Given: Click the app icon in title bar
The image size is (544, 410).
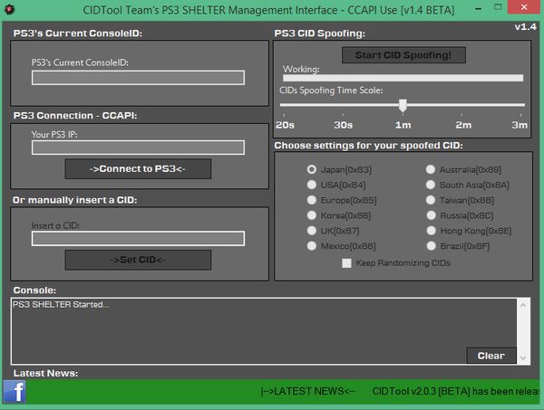Looking at the screenshot, I should [9, 9].
